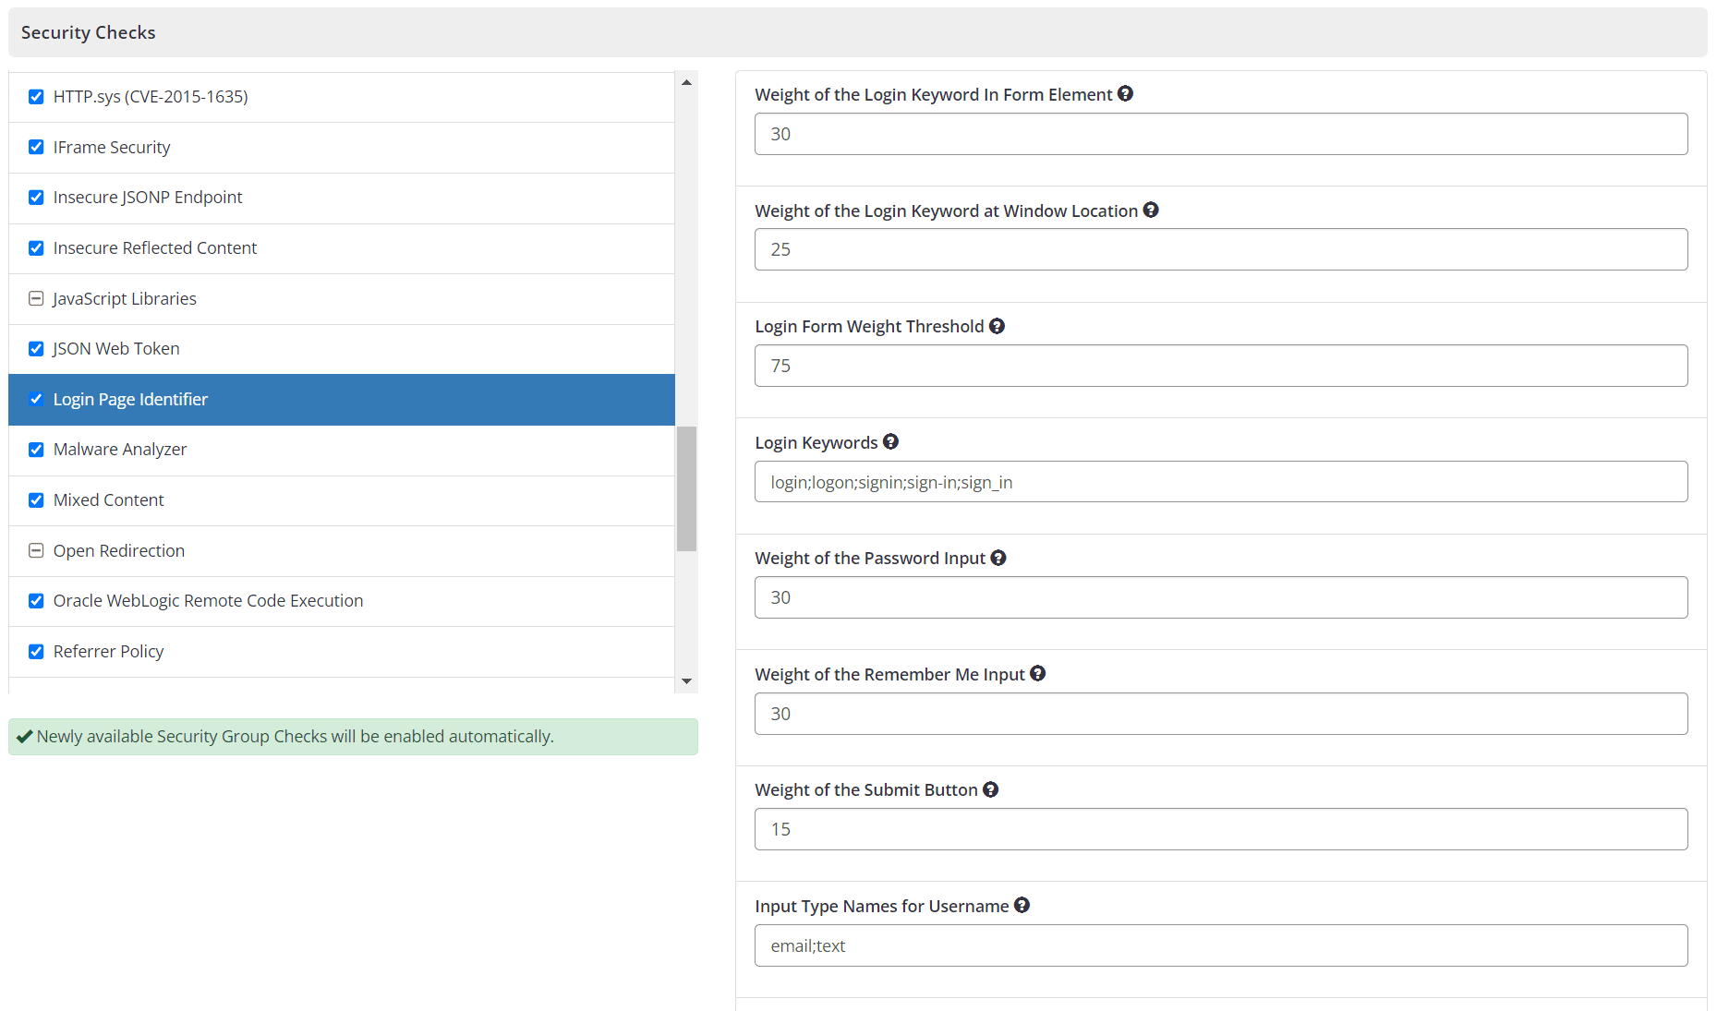This screenshot has width=1717, height=1011.
Task: Click the Insecure JSONP Endpoint label
Action: tap(148, 197)
